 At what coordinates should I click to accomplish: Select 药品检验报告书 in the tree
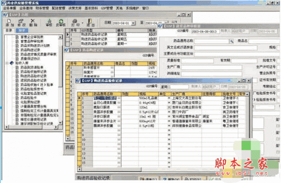(x=32, y=89)
